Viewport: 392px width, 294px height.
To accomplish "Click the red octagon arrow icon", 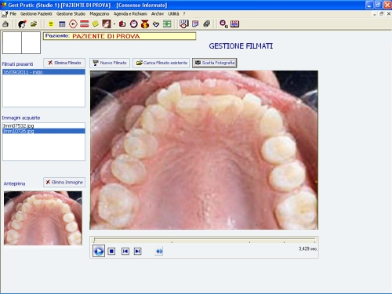I will tap(73, 24).
